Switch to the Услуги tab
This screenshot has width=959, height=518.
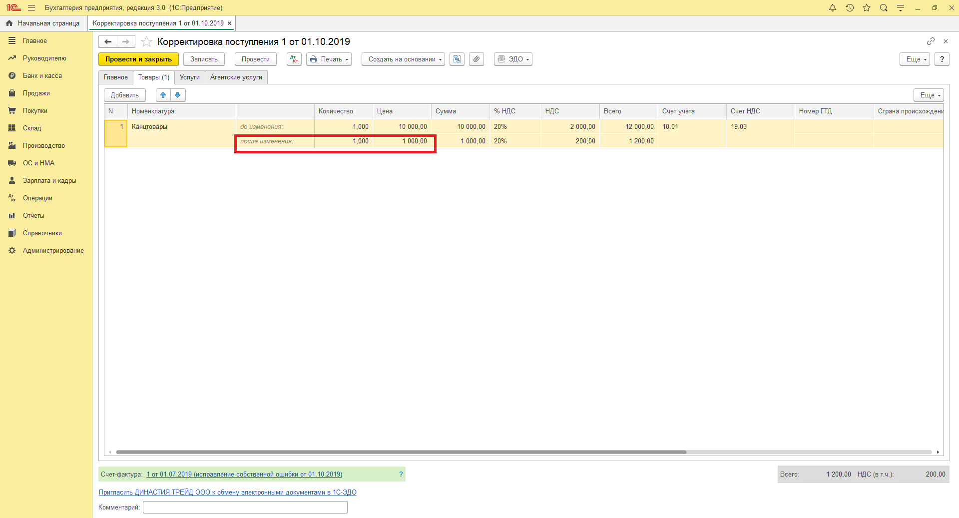pos(190,77)
